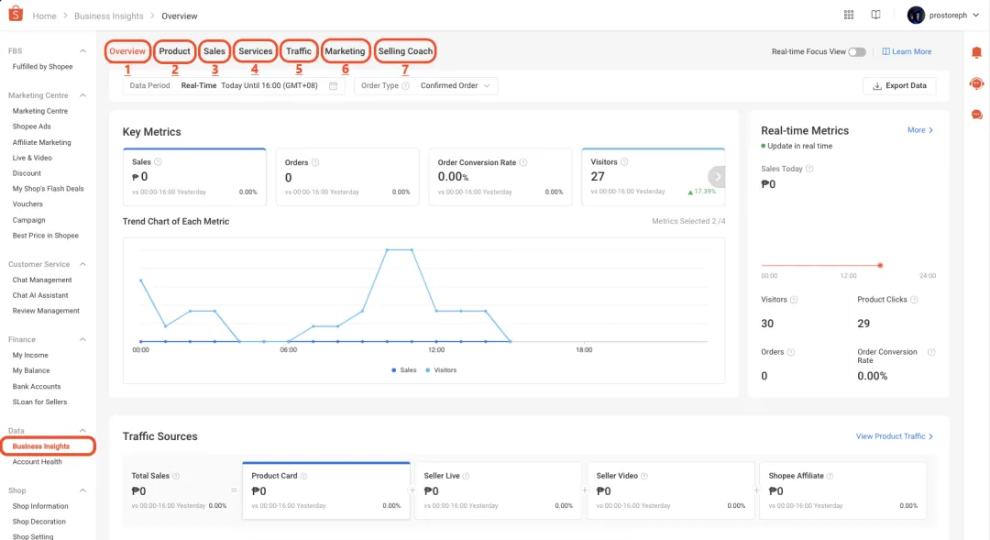Open Business Insights breadcrumb link
The image size is (990, 540).
tap(108, 16)
